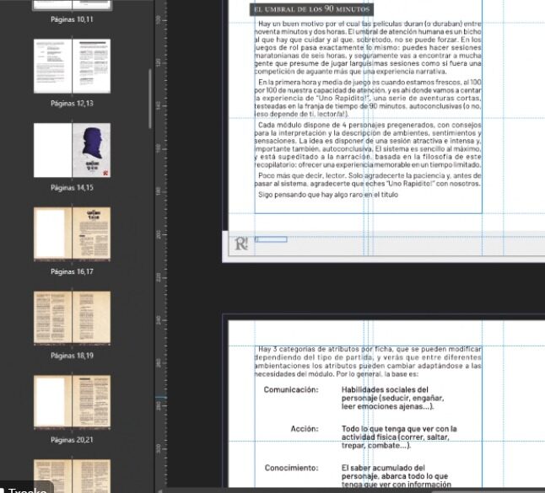
Task: Click the 'Páginas 12,13' label
Action: click(x=72, y=104)
